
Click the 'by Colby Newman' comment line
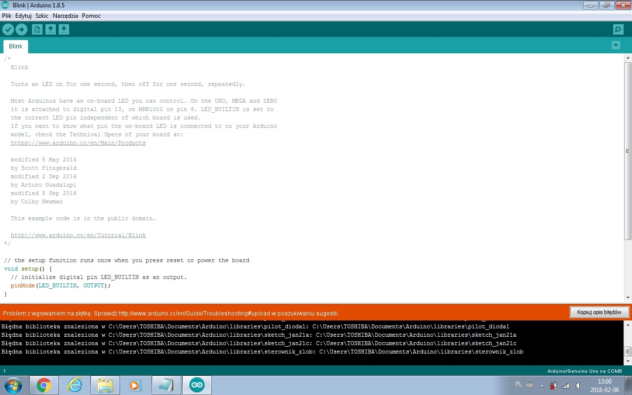[x=37, y=201]
